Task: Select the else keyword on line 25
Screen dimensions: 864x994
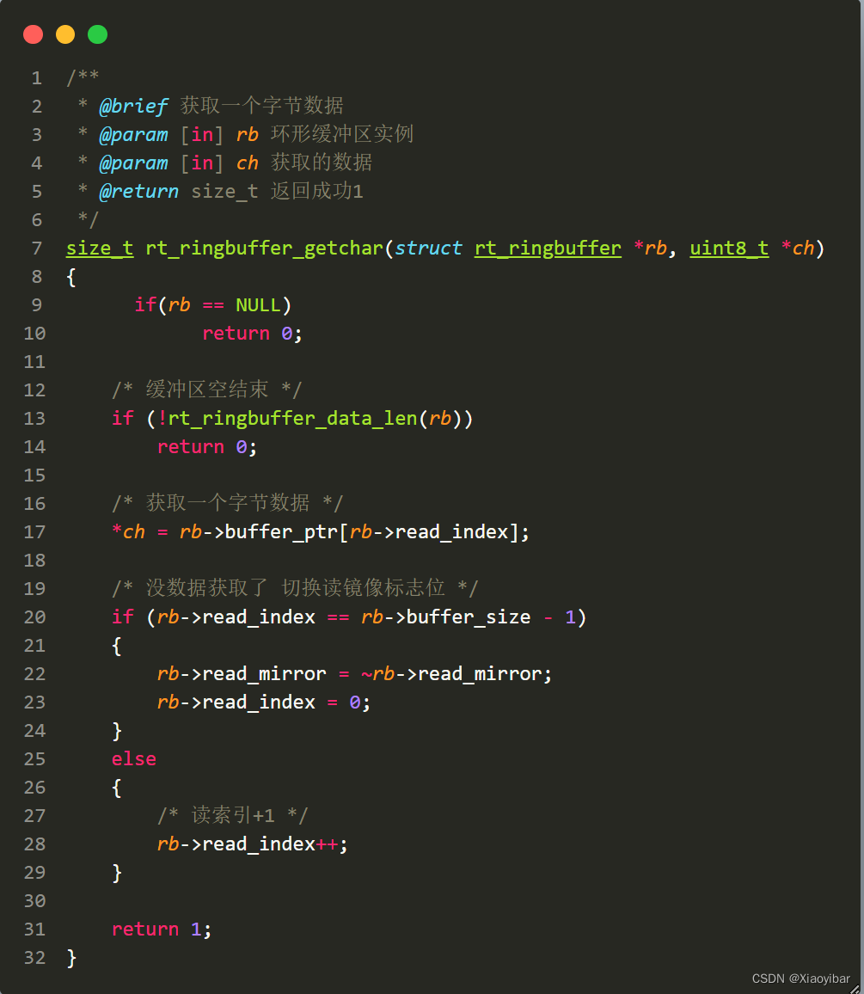Action: (x=133, y=758)
